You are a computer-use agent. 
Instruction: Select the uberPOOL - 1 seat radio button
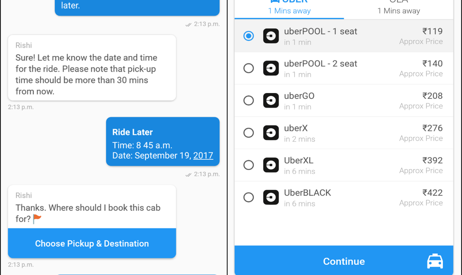pyautogui.click(x=249, y=36)
